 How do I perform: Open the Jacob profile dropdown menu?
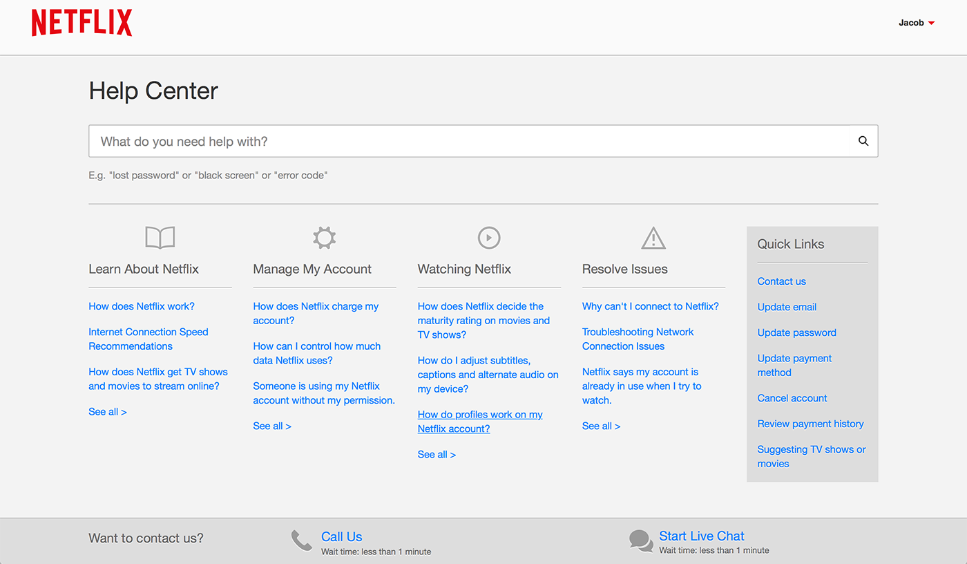[x=916, y=23]
